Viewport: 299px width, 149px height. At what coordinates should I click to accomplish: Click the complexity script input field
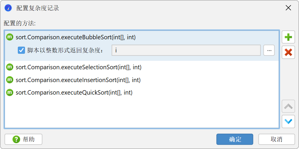tap(186, 50)
